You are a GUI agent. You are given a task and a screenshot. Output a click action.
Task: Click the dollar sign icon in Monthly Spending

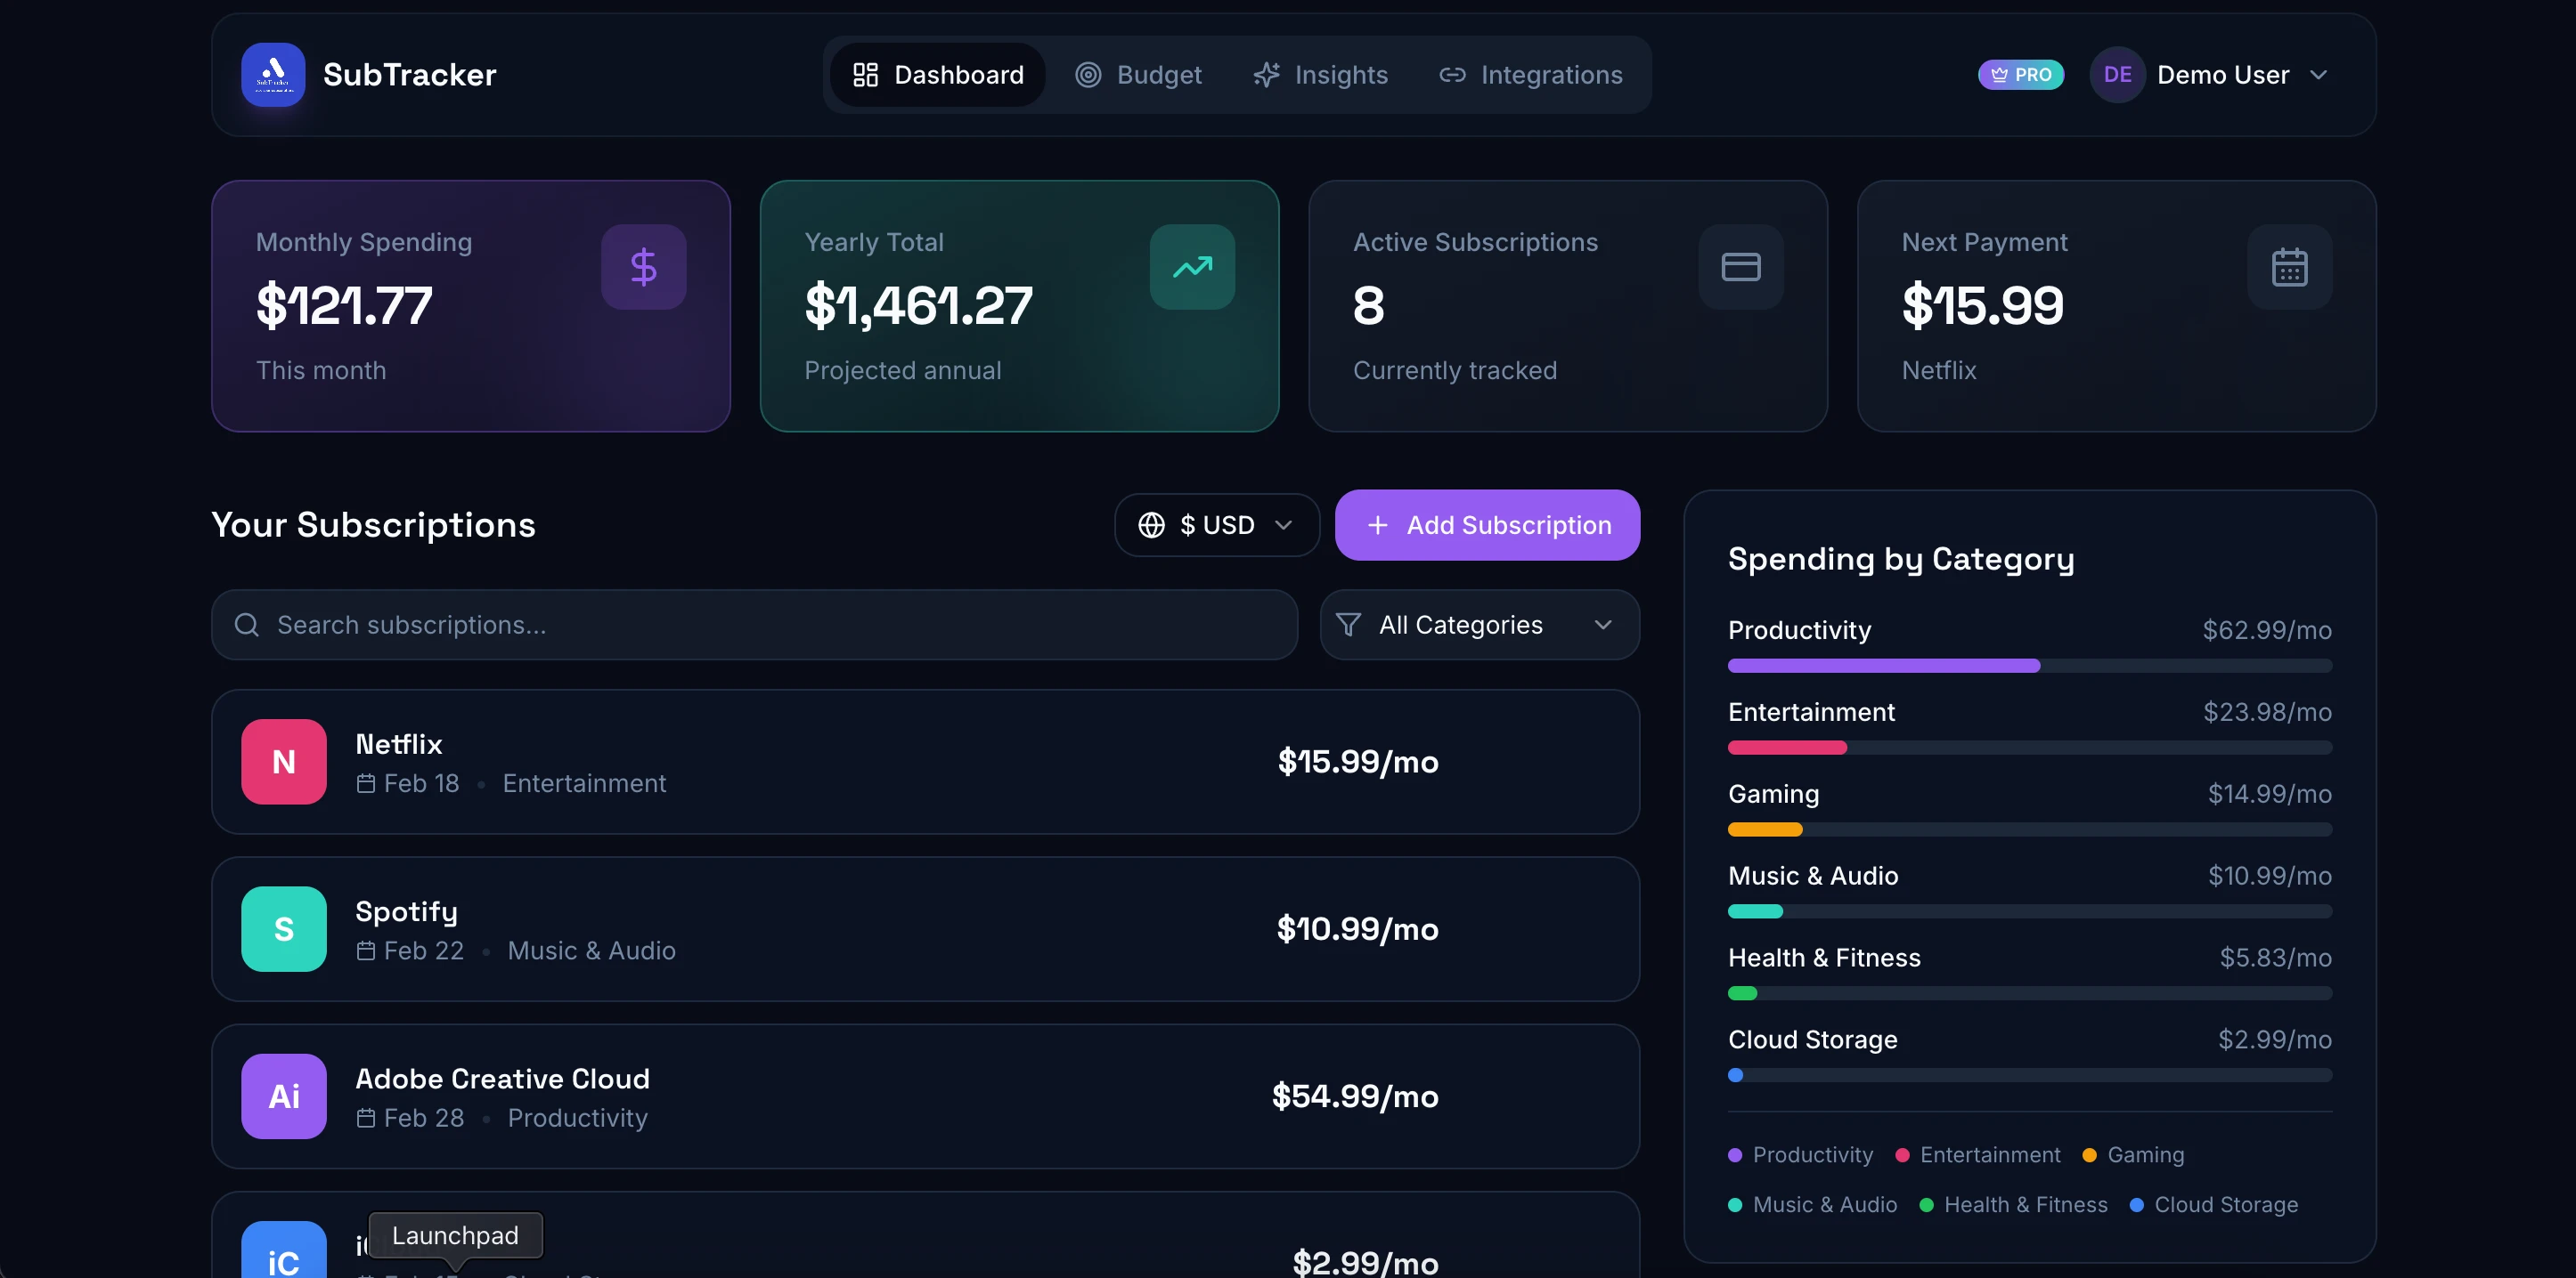click(643, 267)
